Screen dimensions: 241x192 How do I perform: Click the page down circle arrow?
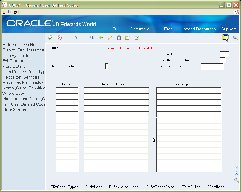click(x=236, y=173)
